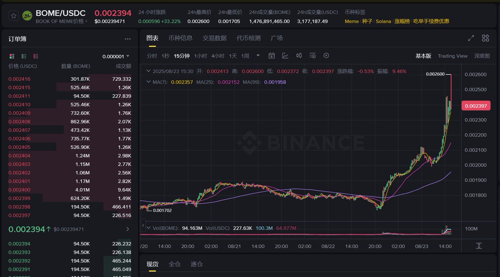The height and width of the screenshot is (277, 500).
Task: Select the 1秒 interval
Action: tap(165, 56)
